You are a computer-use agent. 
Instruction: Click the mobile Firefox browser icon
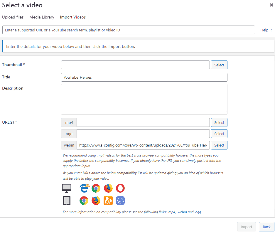pyautogui.click(x=96, y=201)
